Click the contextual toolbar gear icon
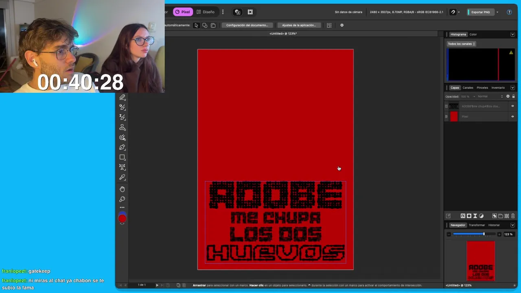The height and width of the screenshot is (293, 521). coord(342,25)
